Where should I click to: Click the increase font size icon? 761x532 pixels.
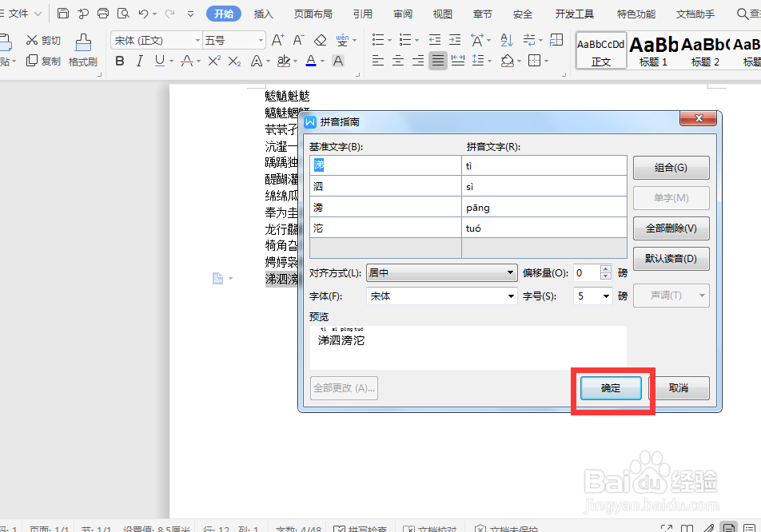(278, 39)
